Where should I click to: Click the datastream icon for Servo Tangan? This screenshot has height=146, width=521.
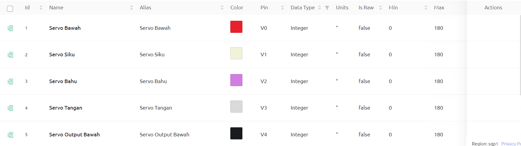tap(10, 108)
